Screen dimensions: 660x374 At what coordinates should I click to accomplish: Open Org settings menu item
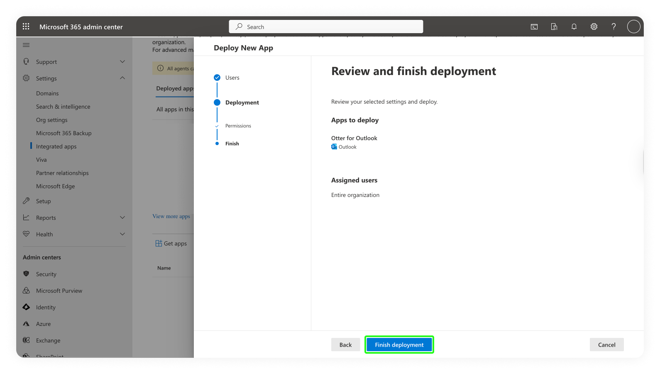point(51,120)
